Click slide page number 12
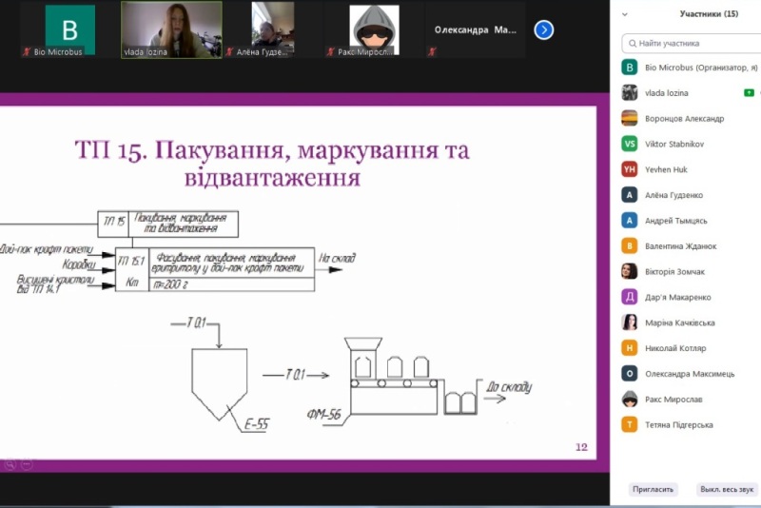 (581, 447)
